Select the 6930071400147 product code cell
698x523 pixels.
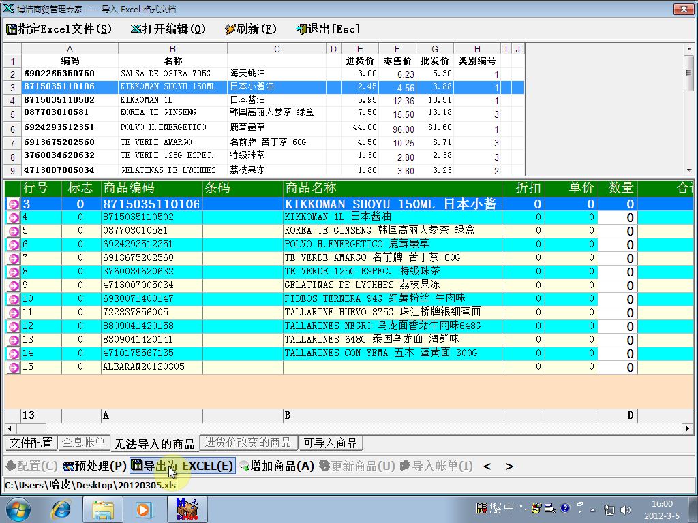tap(152, 298)
